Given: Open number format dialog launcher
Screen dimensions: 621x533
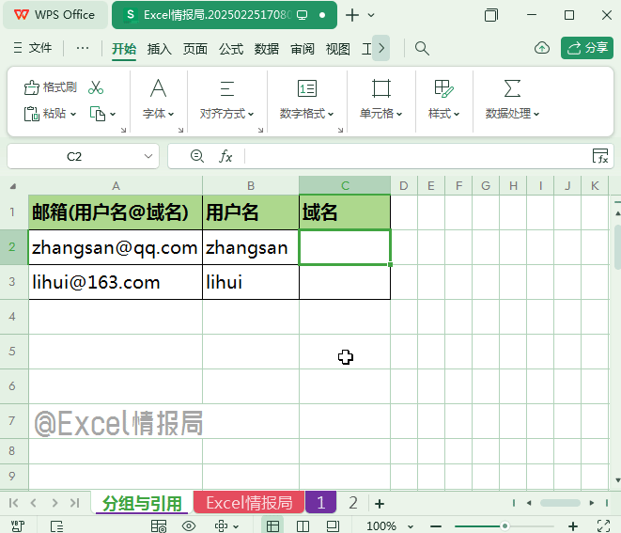Looking at the screenshot, I should point(340,130).
